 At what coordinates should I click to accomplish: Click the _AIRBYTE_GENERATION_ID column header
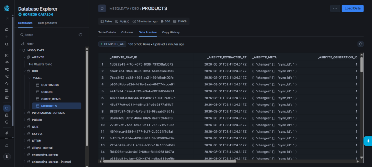(337, 57)
